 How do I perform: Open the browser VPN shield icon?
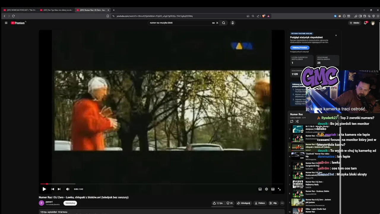tap(373, 16)
